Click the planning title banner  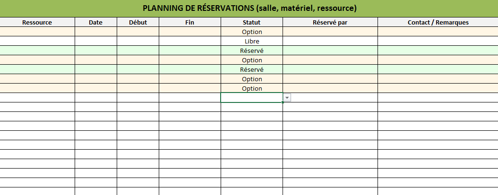tap(249, 8)
